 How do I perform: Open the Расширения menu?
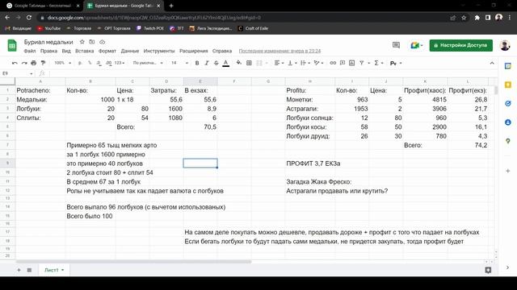tap(194, 51)
